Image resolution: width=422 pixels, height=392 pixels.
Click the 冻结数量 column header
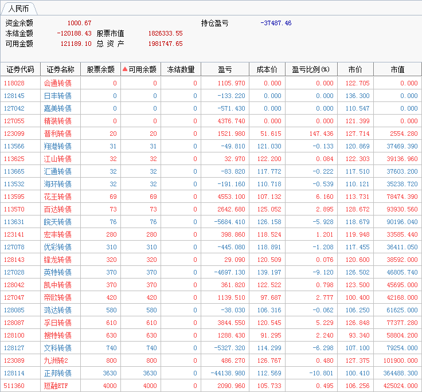click(x=181, y=69)
